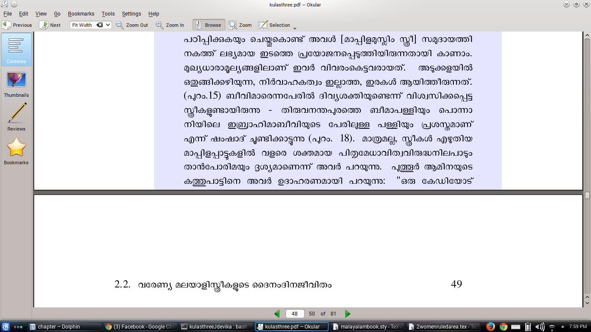Go to the Previous page in toolbar
Screen dimensions: 591x332
(17, 25)
